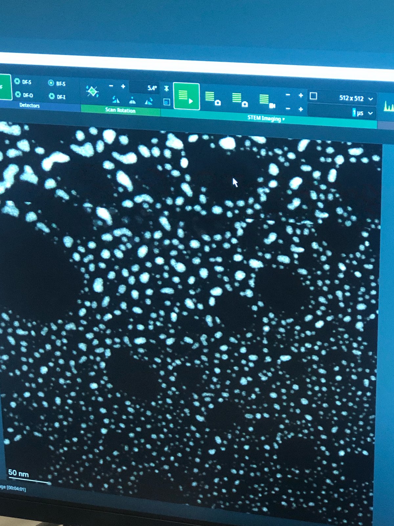Click the scan rotation alignment diamond icon
Viewport: 394px width, 526px height.
point(92,91)
